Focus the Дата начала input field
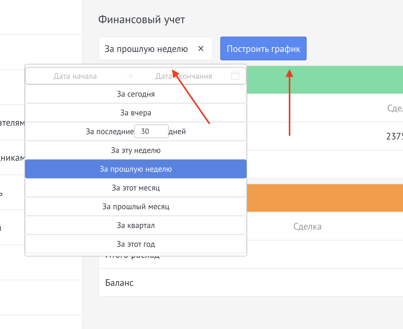 (75, 76)
